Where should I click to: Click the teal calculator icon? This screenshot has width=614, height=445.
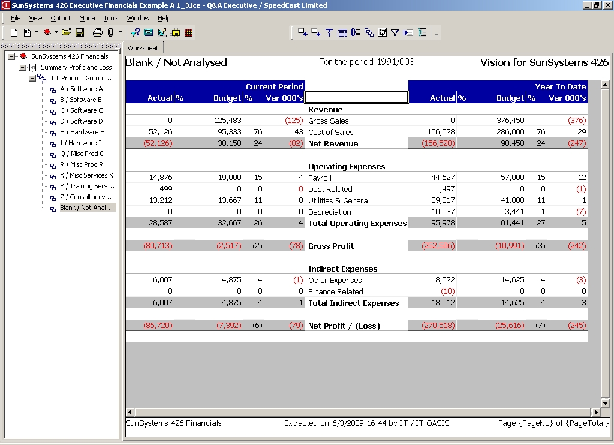pos(149,32)
